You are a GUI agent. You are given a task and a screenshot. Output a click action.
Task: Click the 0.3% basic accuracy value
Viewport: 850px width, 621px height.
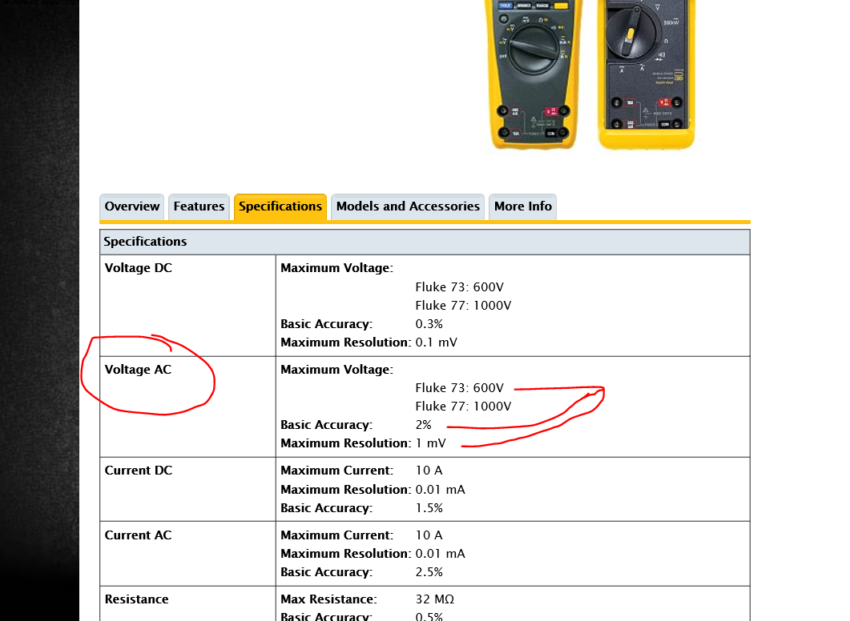pos(429,324)
